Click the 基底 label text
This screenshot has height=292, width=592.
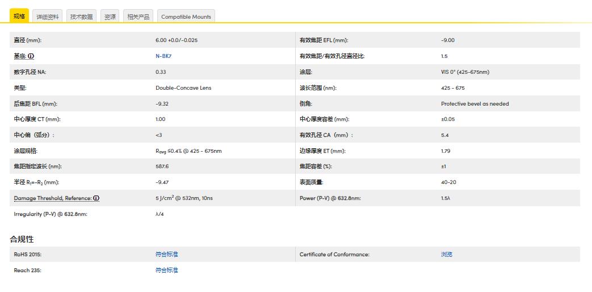pyautogui.click(x=20, y=56)
